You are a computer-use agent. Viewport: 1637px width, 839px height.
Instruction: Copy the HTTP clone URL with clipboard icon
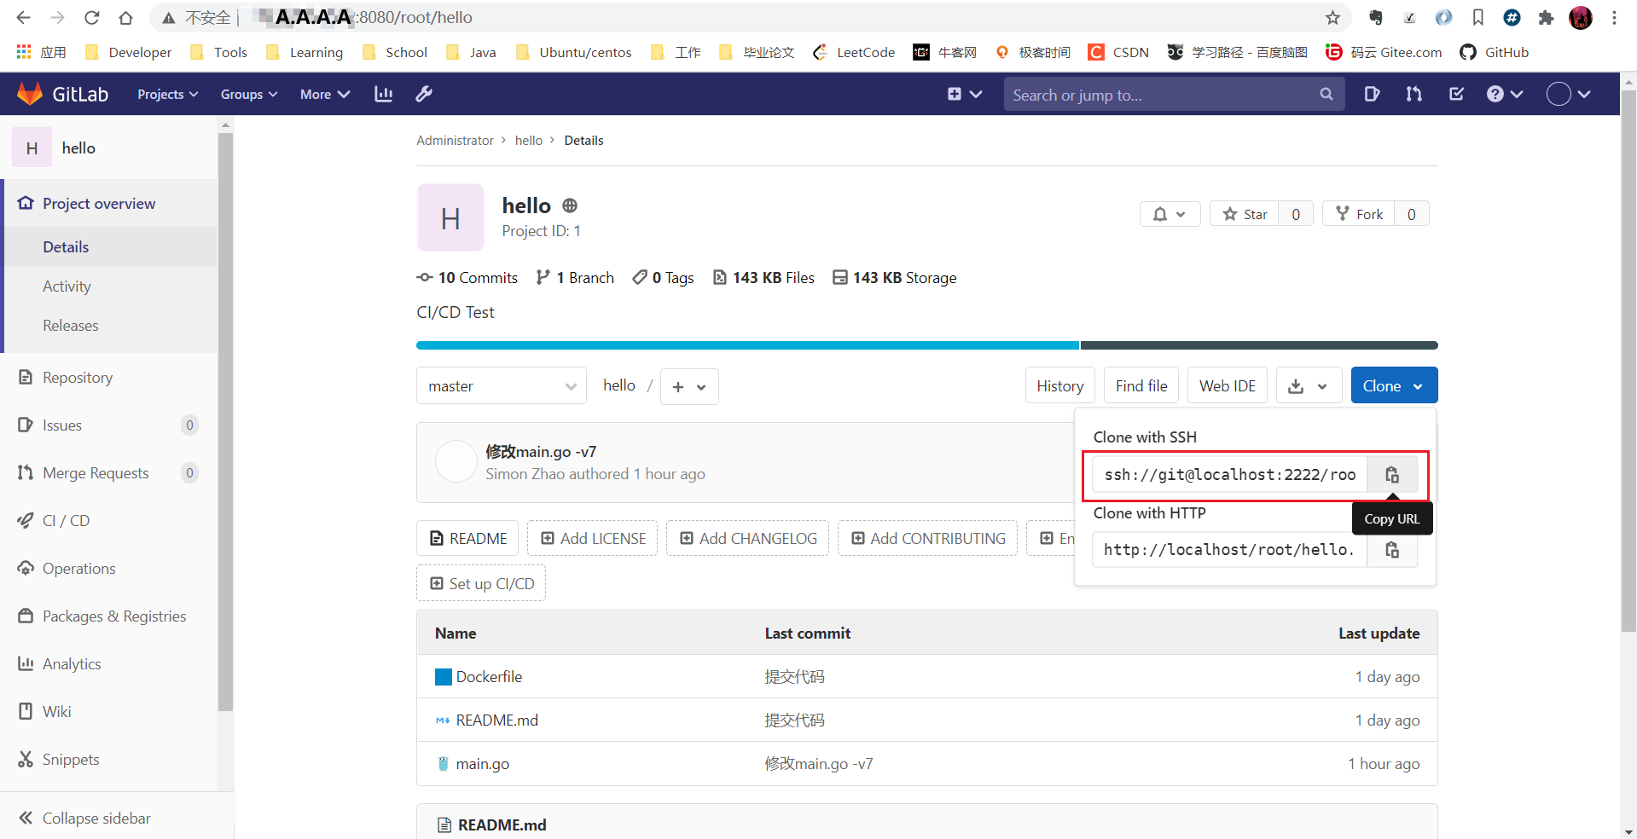[1391, 550]
